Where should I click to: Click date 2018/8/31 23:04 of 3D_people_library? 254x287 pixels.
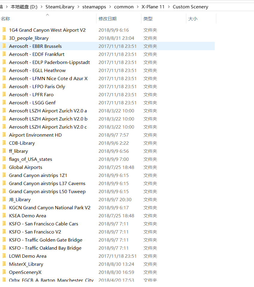point(116,38)
